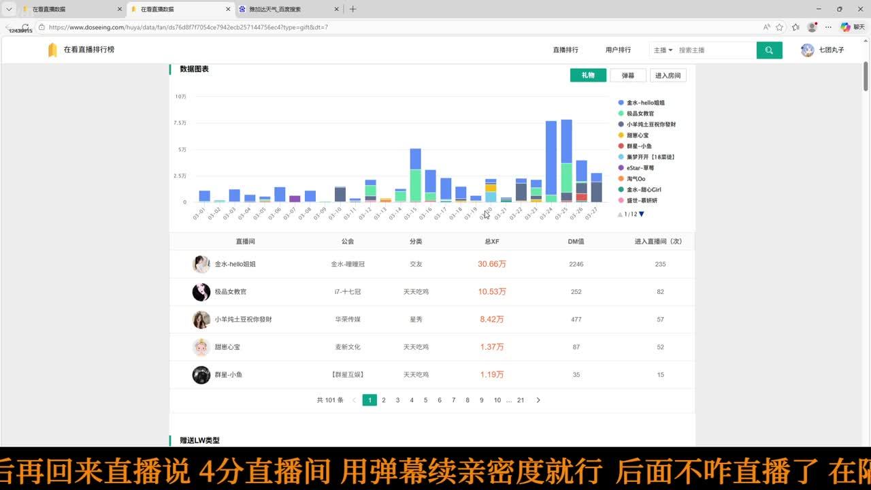Switch to the 弹幕 chart tab
Image resolution: width=871 pixels, height=490 pixels.
tap(628, 76)
